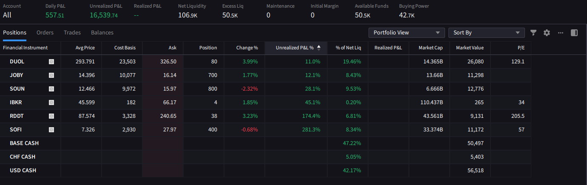
Task: Open the three-dot more options menu
Action: tap(561, 33)
